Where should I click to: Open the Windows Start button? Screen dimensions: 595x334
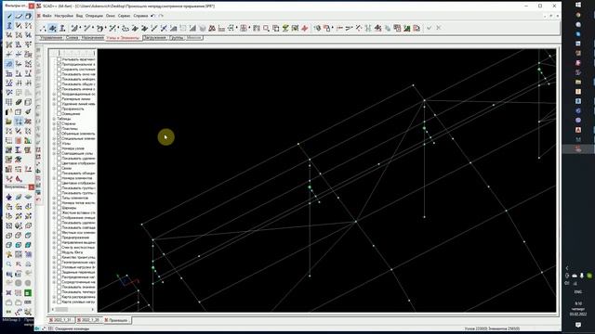click(x=578, y=5)
